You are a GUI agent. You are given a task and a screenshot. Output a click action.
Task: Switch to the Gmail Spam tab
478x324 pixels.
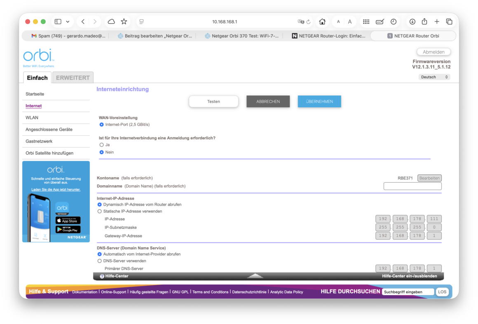coord(68,36)
